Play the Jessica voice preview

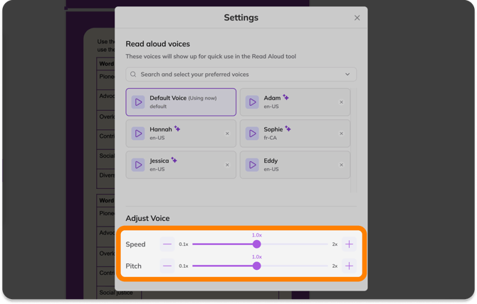[x=138, y=165]
